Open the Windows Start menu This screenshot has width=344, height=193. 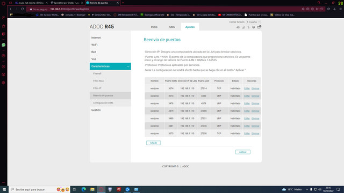point(4,189)
